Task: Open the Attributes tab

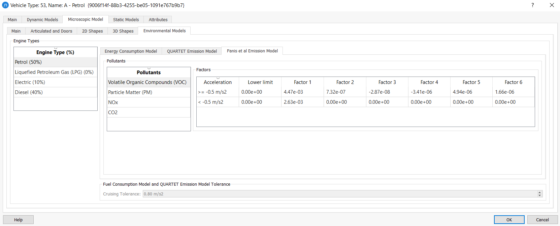Action: coord(158,19)
